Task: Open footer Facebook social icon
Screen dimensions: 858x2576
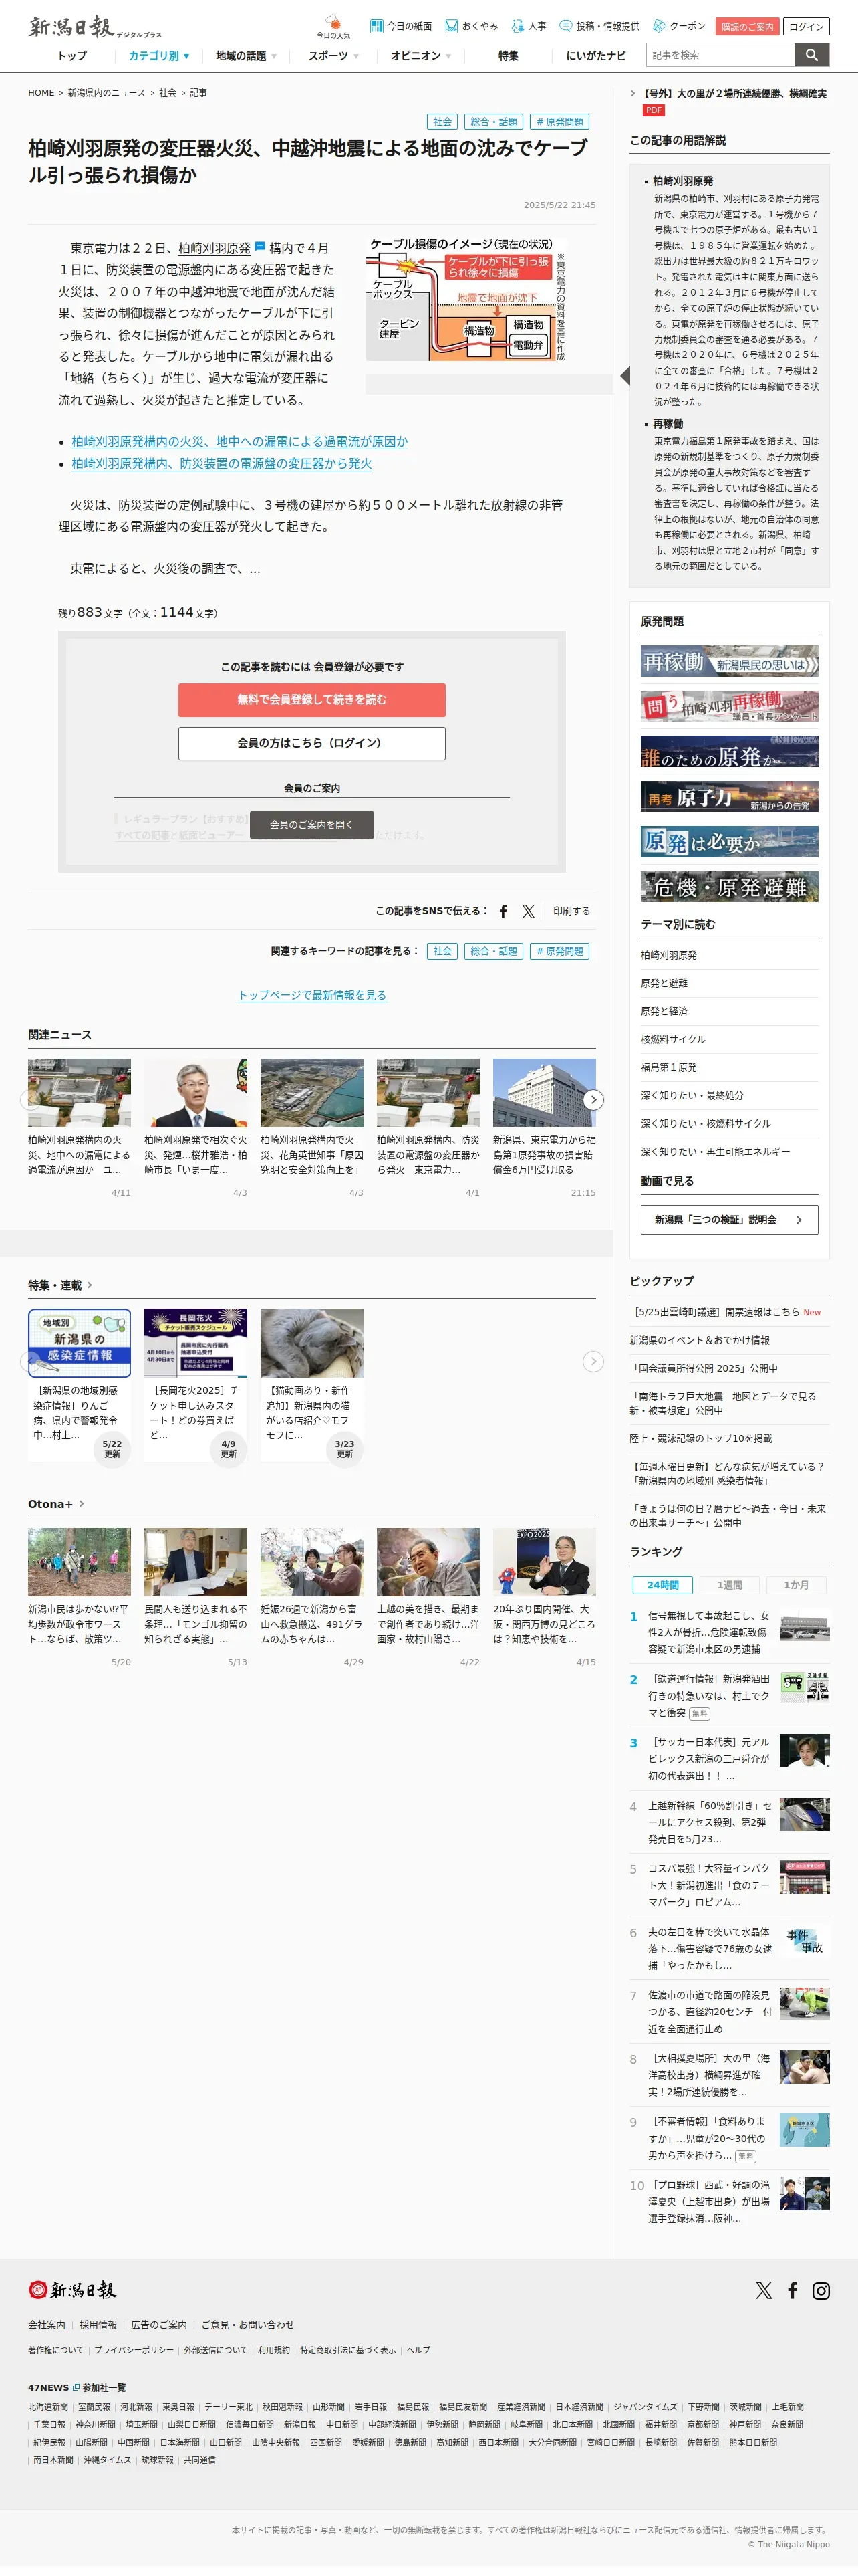Action: pyautogui.click(x=792, y=2290)
